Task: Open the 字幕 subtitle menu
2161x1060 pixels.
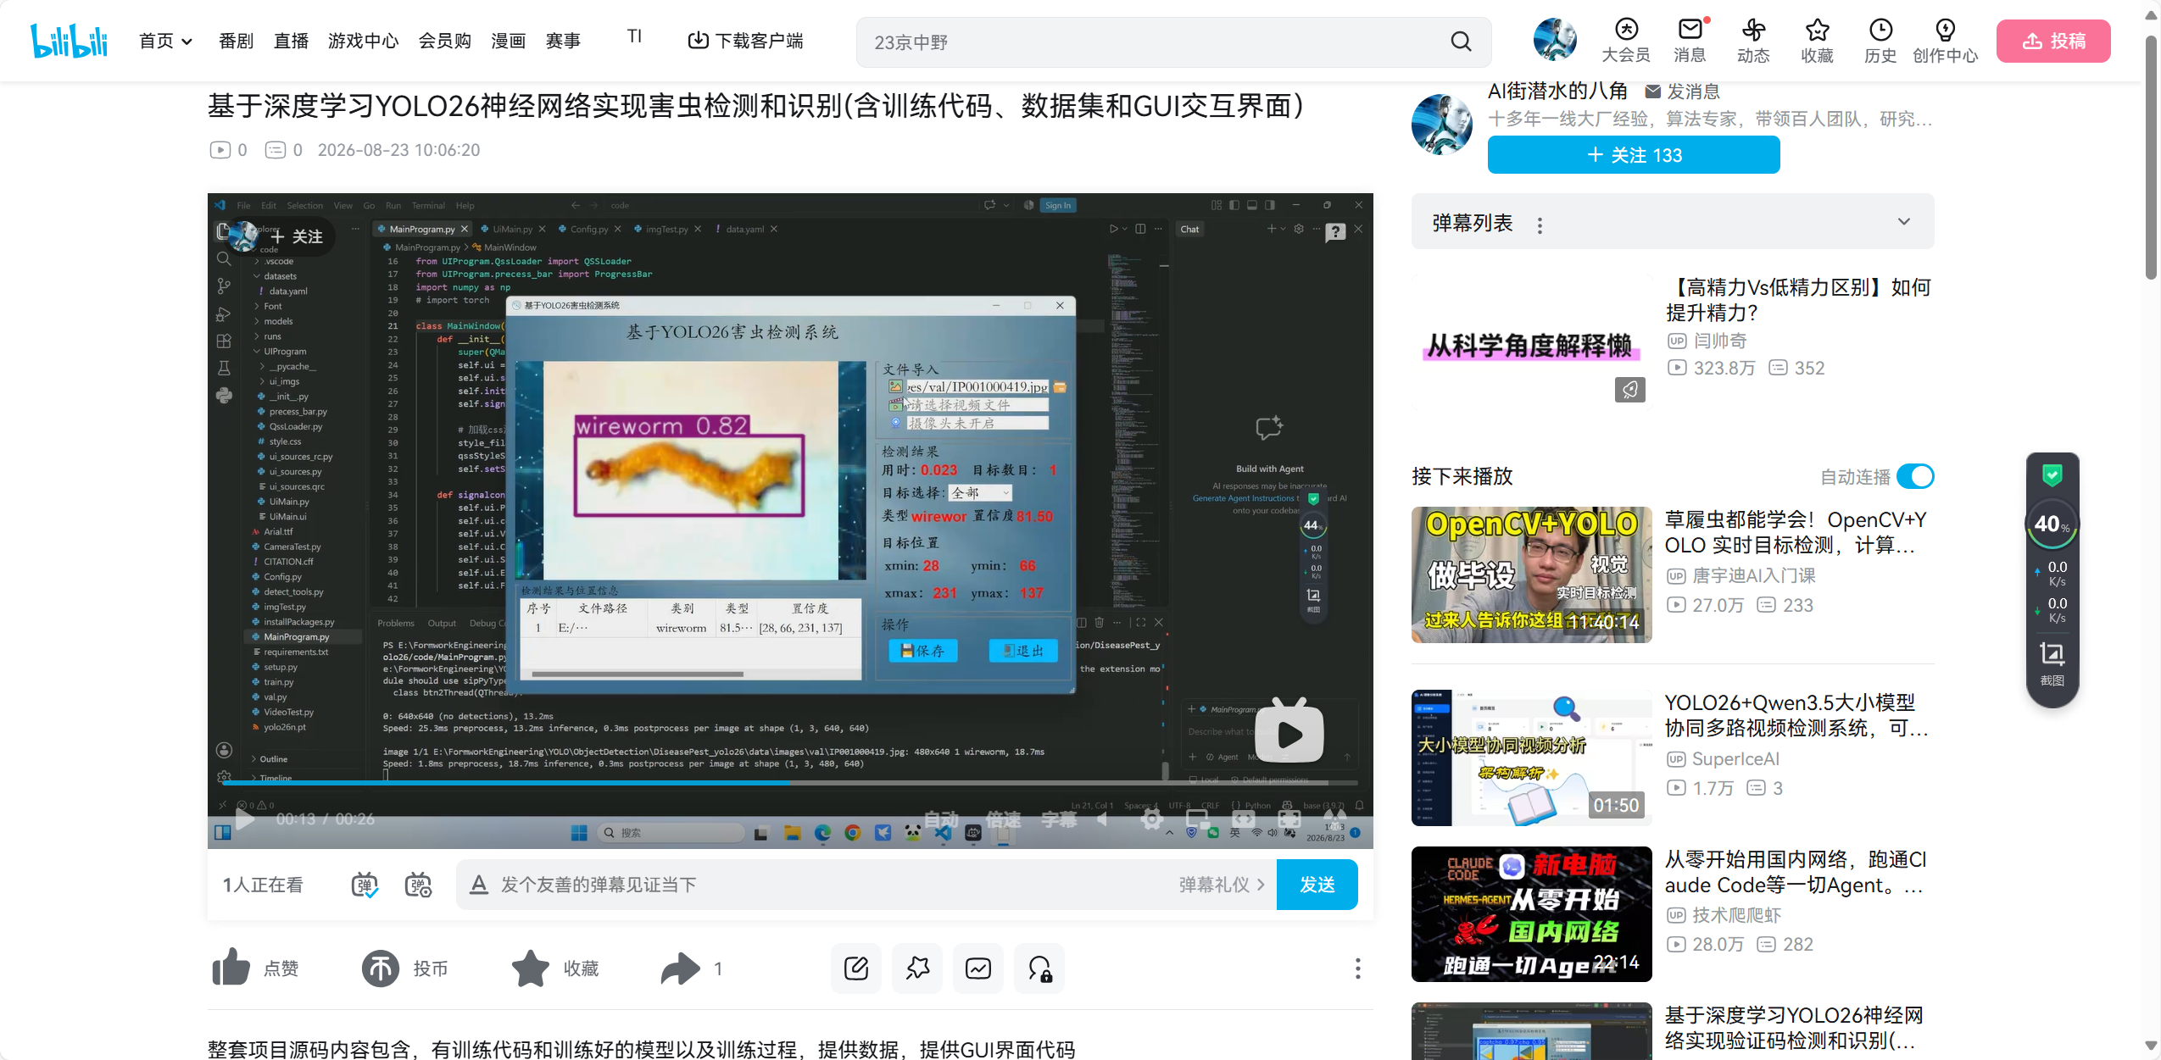Action: click(1059, 819)
